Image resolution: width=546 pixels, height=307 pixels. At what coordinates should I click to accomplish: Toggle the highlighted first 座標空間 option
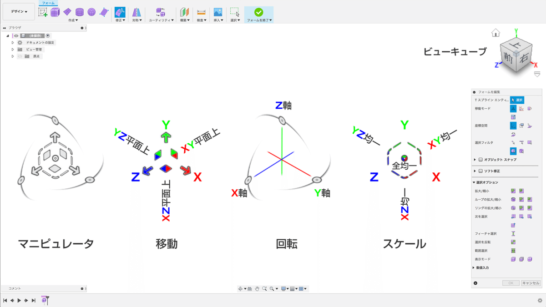point(513,126)
